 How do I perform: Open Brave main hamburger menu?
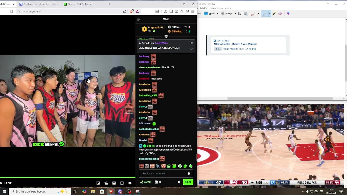193,11
